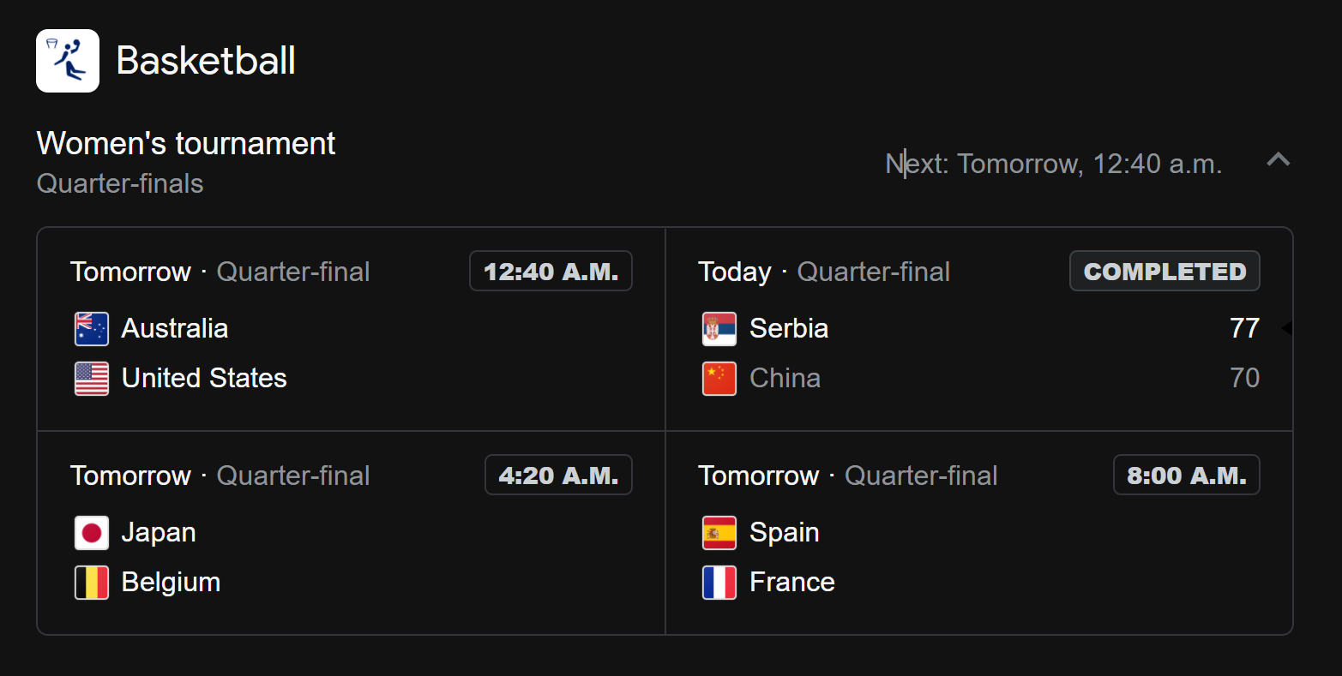Select the 4:20 A.M. time badge
The image size is (1342, 676).
(558, 476)
